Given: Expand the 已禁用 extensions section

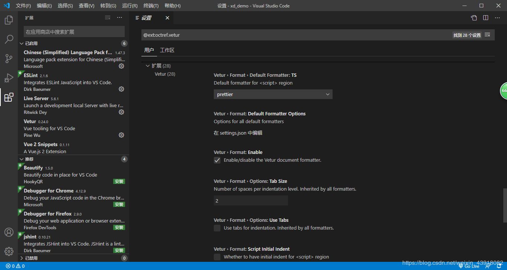Looking at the screenshot, I should (x=73, y=258).
